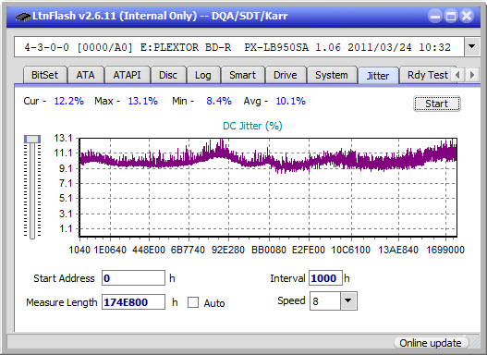
Task: Maximize the LtnFlash window
Action: click(x=451, y=16)
